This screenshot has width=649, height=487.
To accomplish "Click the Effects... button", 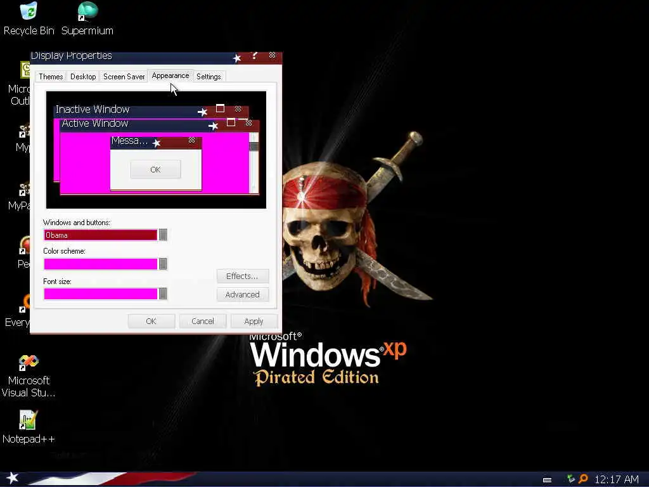I will tap(243, 276).
